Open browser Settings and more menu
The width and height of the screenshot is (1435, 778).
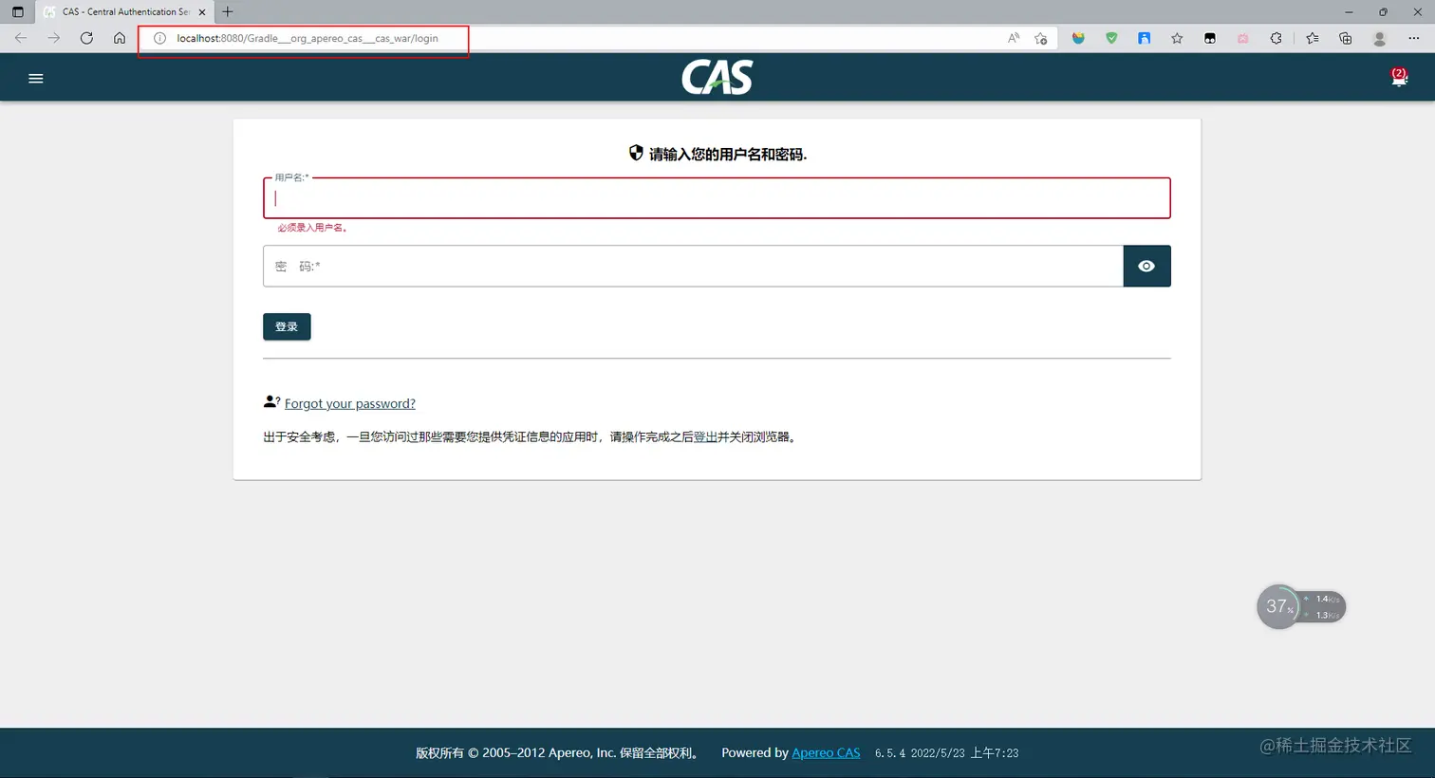coord(1413,38)
